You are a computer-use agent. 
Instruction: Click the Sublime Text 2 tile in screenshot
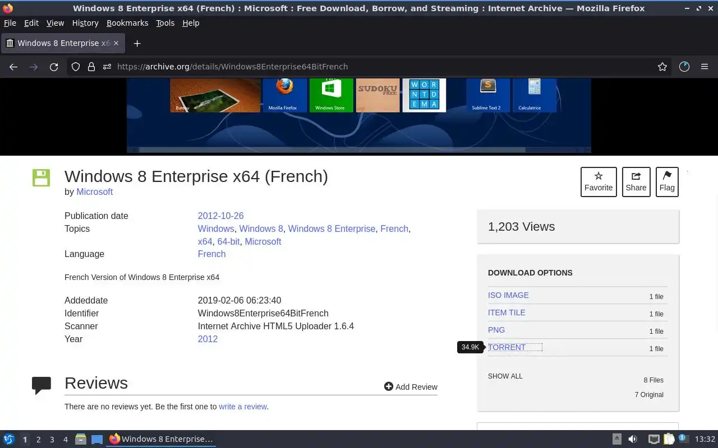coord(488,95)
